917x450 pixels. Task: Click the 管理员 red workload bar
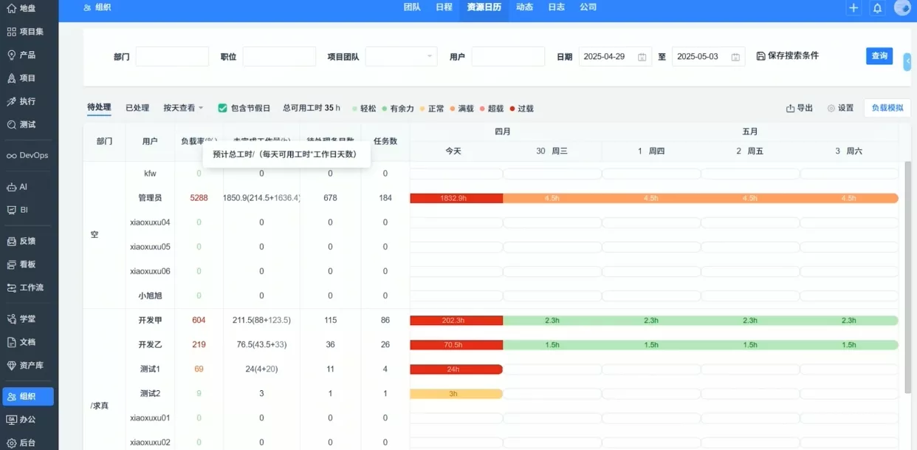pos(456,197)
